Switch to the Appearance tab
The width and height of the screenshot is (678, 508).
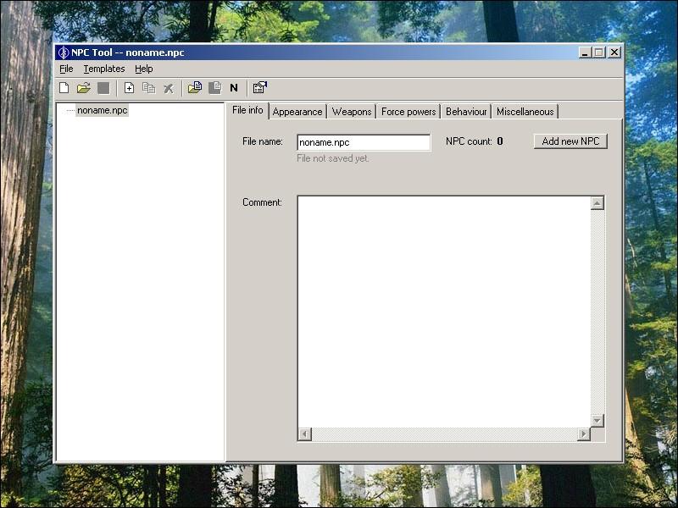coord(297,112)
